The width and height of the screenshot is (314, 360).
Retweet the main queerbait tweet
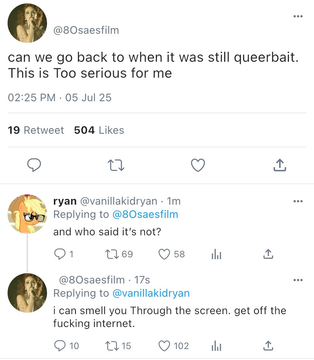[116, 164]
